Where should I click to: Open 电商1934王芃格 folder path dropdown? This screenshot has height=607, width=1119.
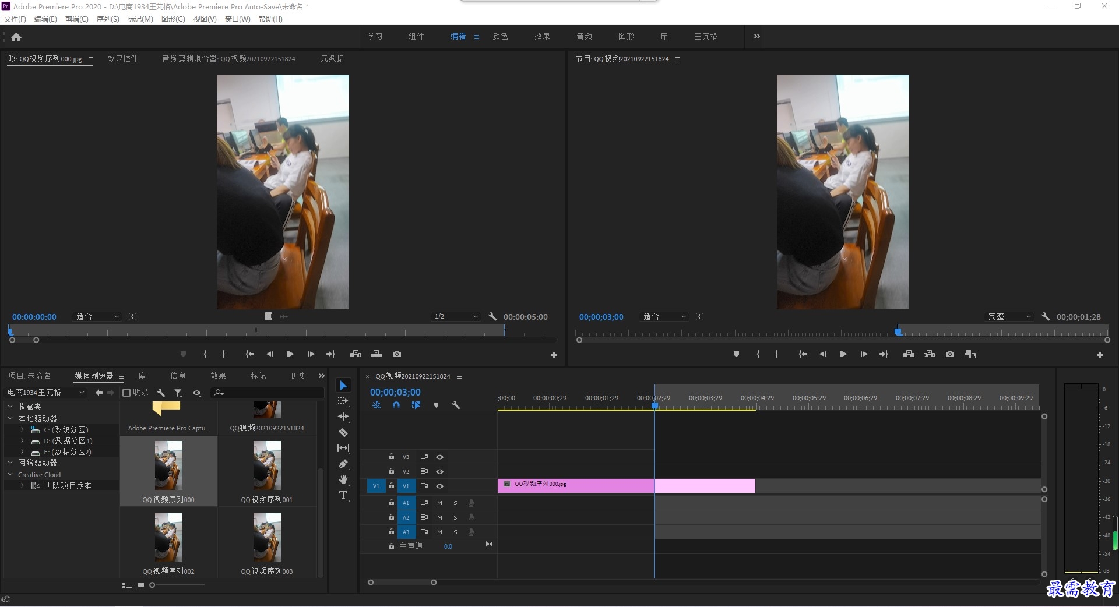[45, 393]
